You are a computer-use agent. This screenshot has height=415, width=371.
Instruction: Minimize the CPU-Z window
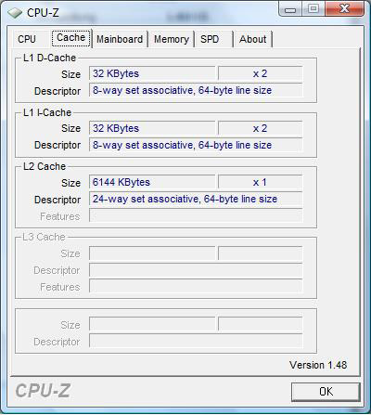290,9
